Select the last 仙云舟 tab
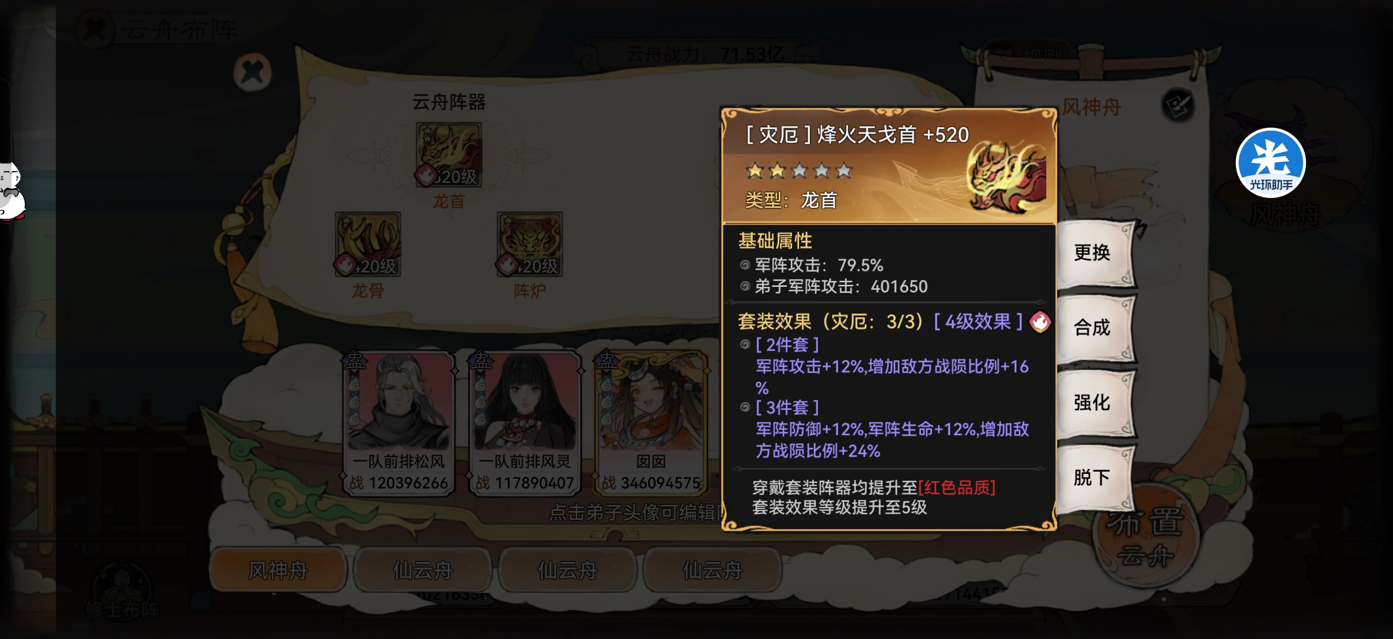Viewport: 1393px width, 639px height. tap(712, 569)
